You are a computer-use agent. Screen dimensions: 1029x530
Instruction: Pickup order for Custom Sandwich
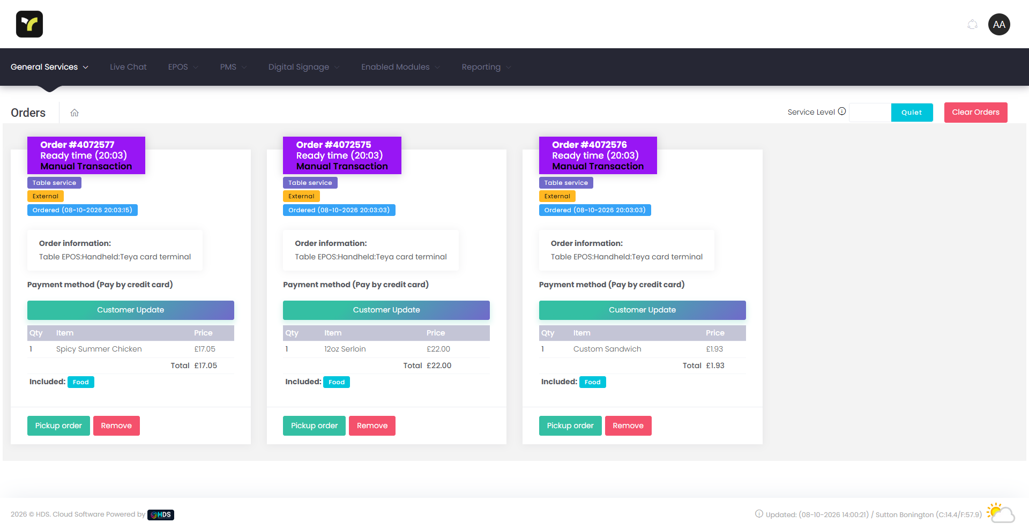coord(570,426)
